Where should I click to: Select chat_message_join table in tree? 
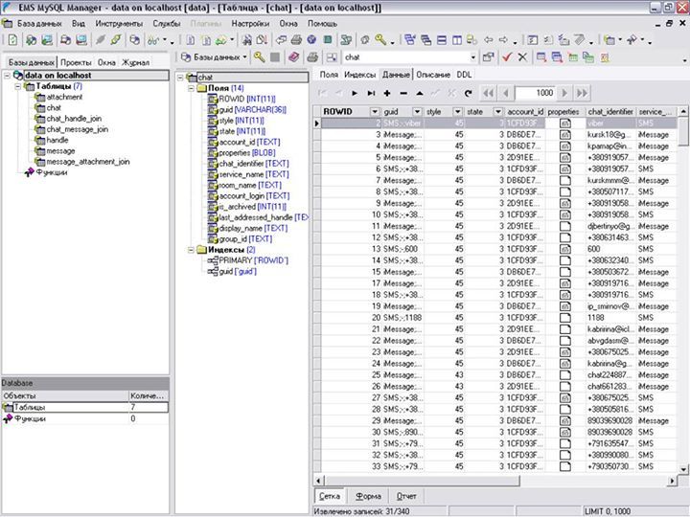[77, 129]
